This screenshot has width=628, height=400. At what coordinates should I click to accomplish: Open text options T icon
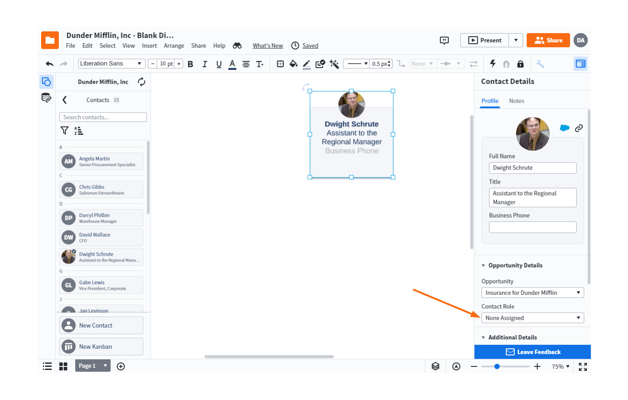260,64
